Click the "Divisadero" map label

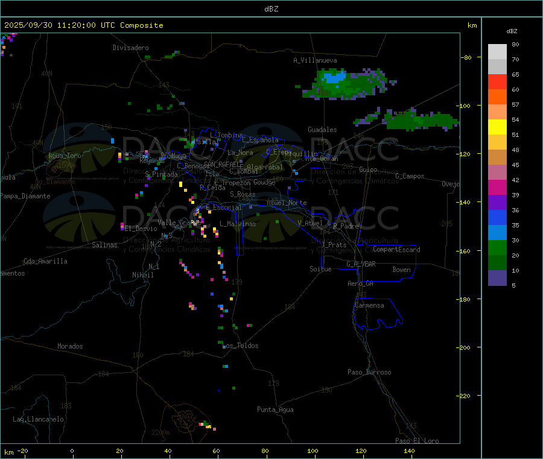[130, 48]
